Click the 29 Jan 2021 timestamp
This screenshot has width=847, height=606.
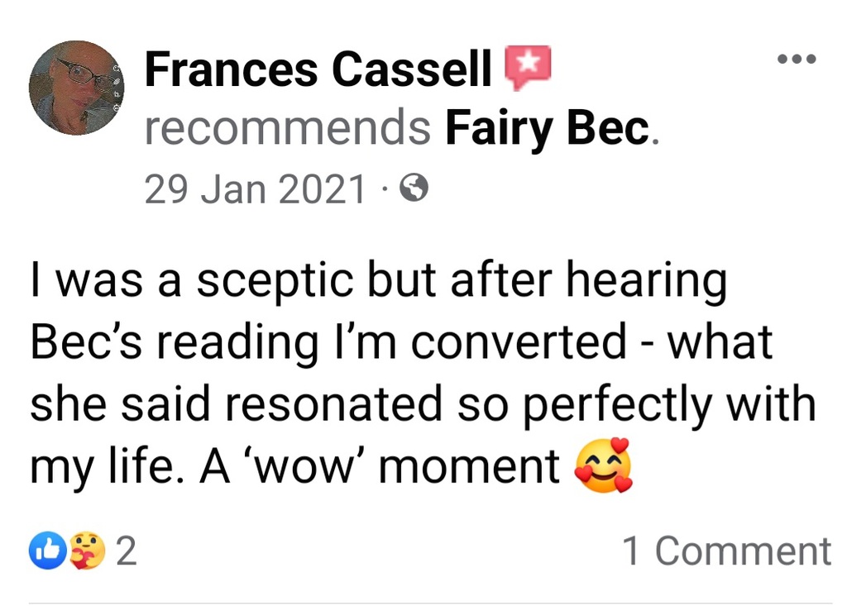pos(255,190)
